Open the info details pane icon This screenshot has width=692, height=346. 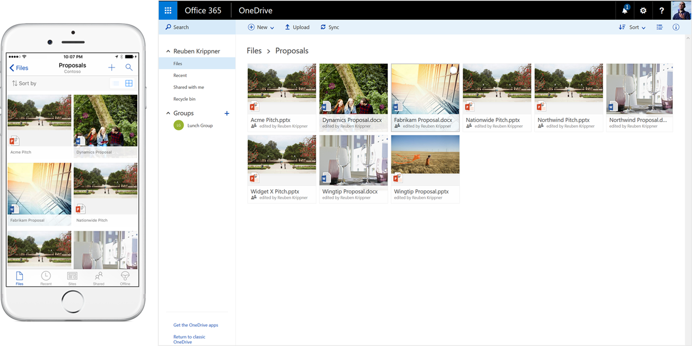(x=676, y=27)
